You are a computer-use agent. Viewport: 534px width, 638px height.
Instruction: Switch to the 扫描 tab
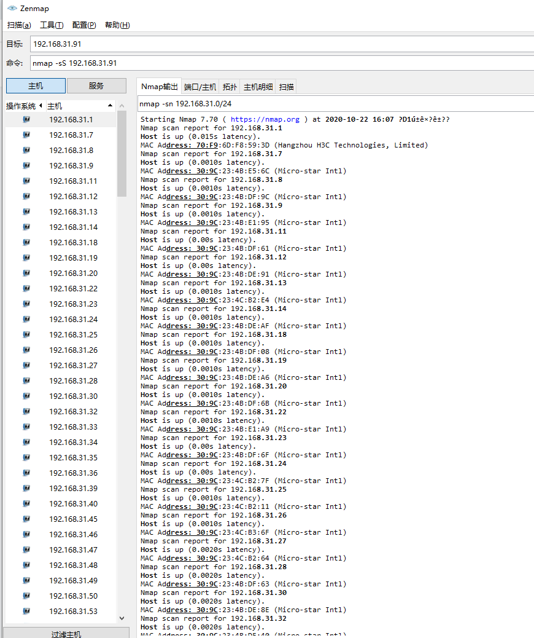(286, 87)
